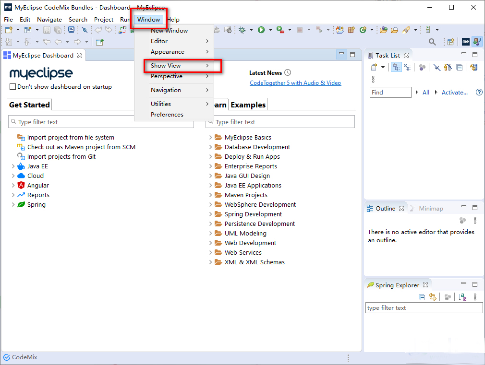Open the terminal monitor toolbar icon
485x365 pixels.
[x=72, y=30]
